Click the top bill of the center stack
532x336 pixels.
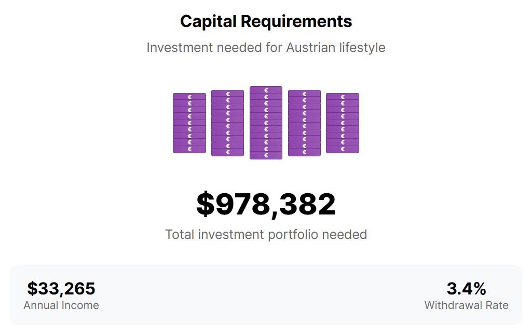[x=266, y=90]
